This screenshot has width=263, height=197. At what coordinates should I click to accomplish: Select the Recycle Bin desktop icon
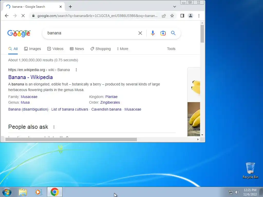pyautogui.click(x=250, y=170)
